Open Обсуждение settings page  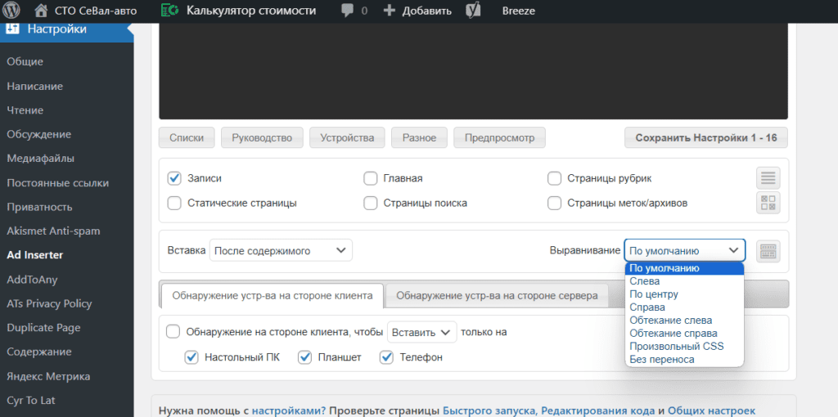click(x=39, y=134)
